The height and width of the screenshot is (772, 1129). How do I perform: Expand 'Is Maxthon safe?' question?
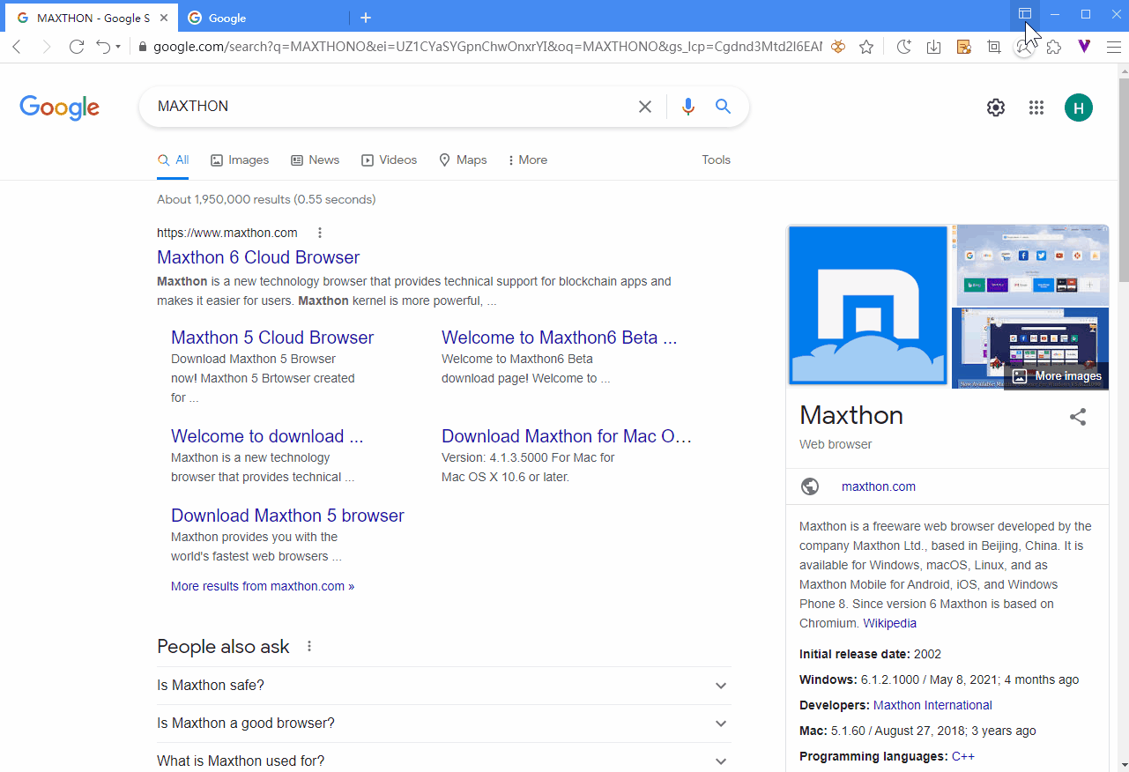[x=444, y=686]
